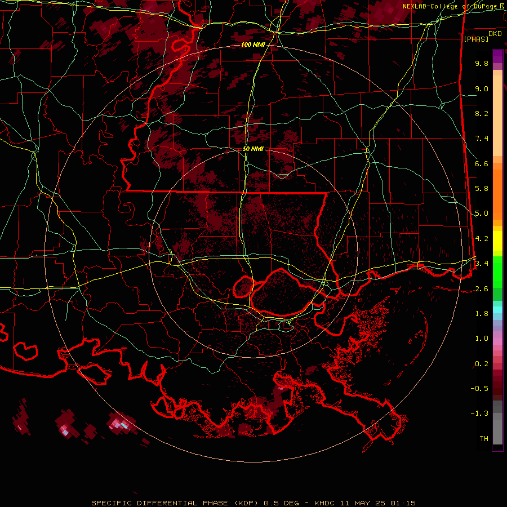Click the 8.2 value on the color scale
Screen dimensions: 507x507
(482, 113)
